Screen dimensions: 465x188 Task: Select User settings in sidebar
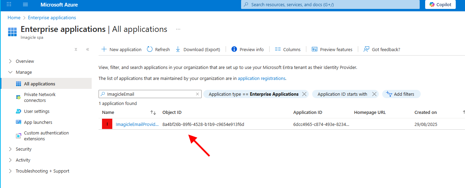(x=36, y=111)
